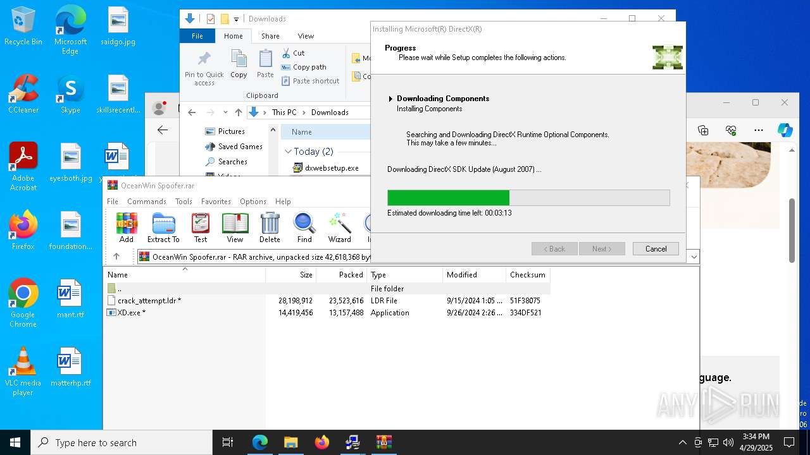Click Paste icon in Explorer ribbon
This screenshot has height=455, width=810.
click(265, 64)
